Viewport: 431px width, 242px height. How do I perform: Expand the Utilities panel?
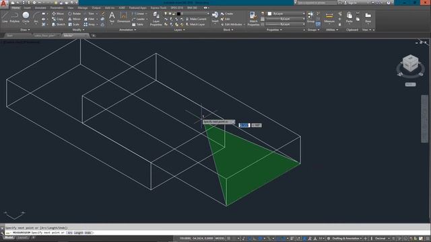click(332, 30)
